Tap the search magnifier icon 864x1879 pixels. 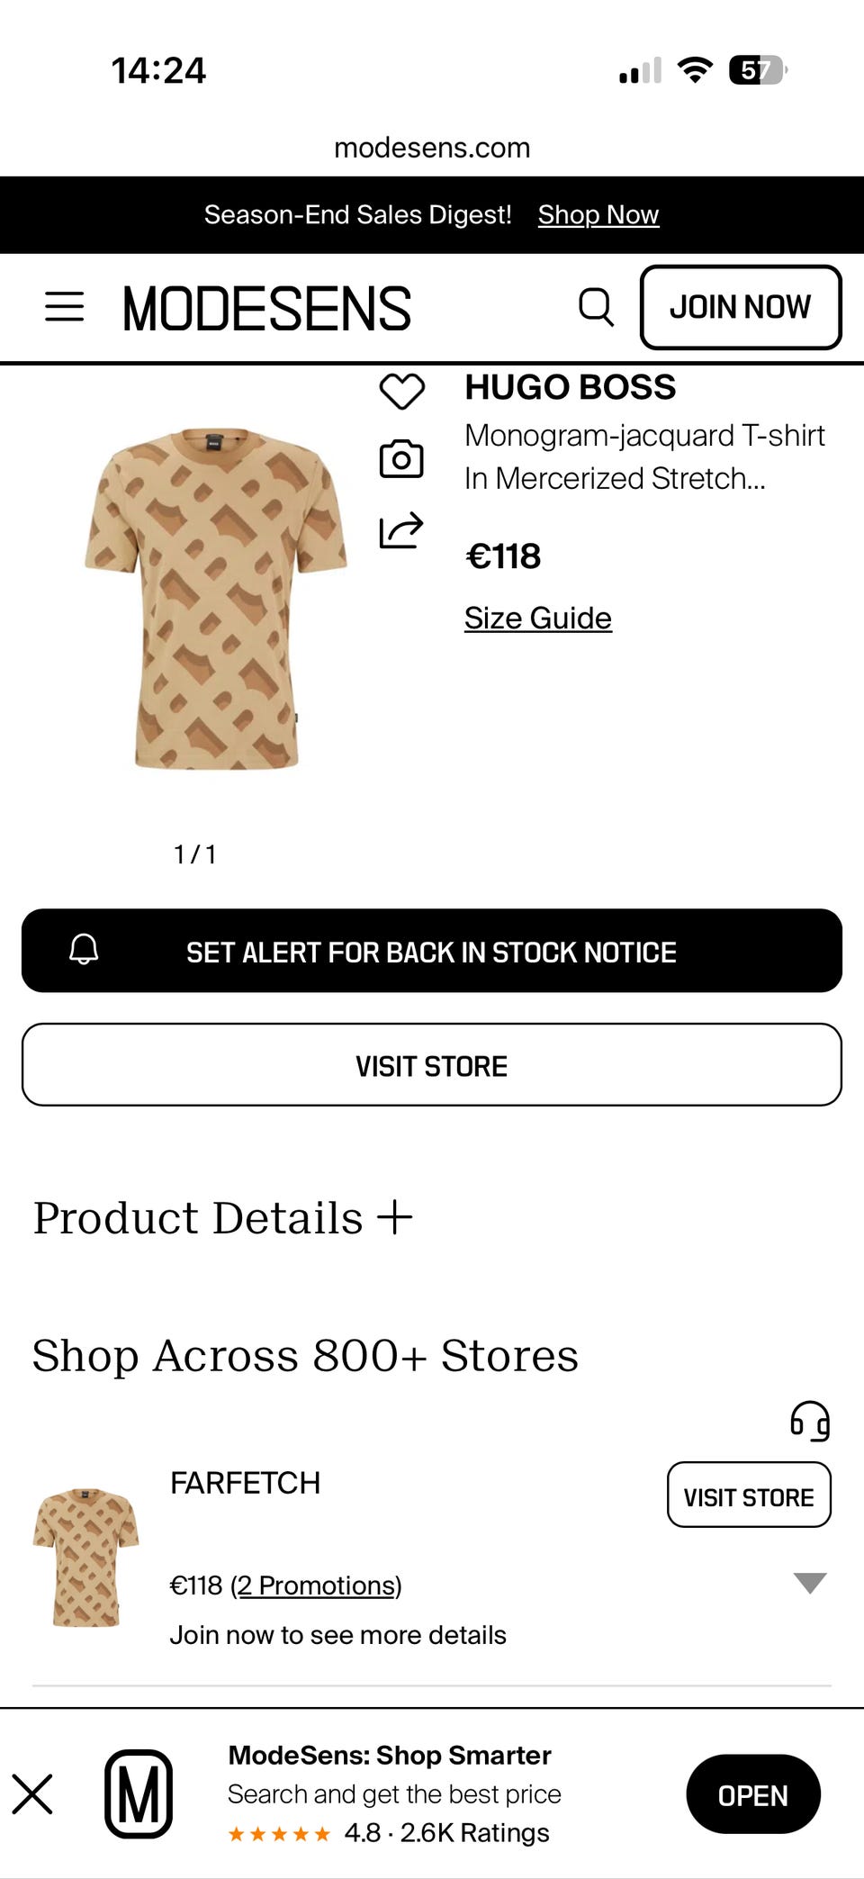coord(596,307)
